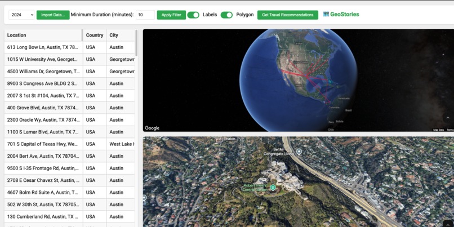454x227 pixels.
Task: Focus the Minimum Duration input field
Action: coord(145,15)
